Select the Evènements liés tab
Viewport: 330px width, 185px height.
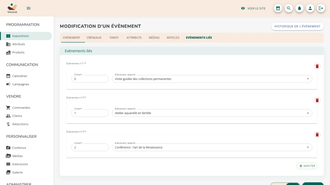(x=199, y=38)
